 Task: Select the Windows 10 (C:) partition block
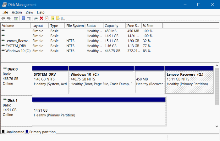pos(102,80)
